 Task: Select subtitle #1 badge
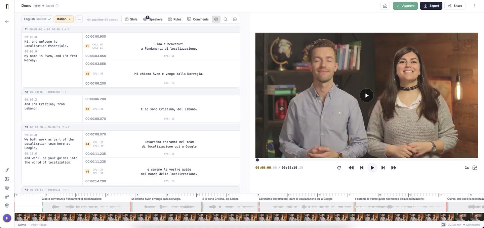(87, 46)
